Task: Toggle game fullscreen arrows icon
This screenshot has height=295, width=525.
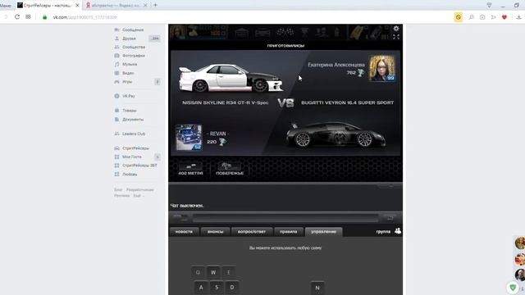Action: click(396, 37)
